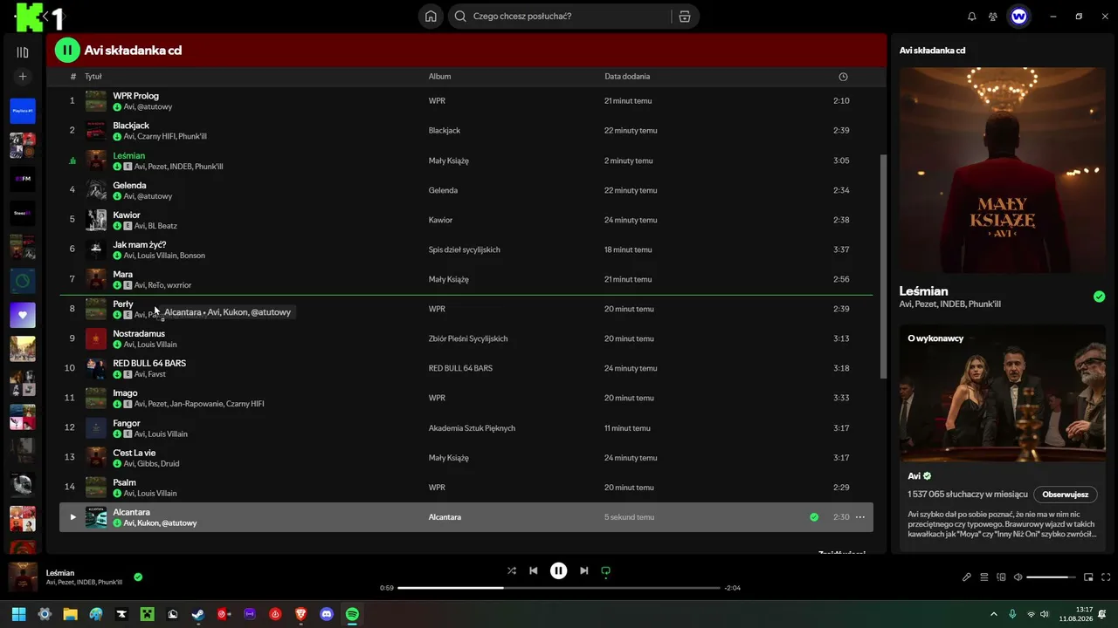Select the track 'Nostradamus'

tap(139, 333)
